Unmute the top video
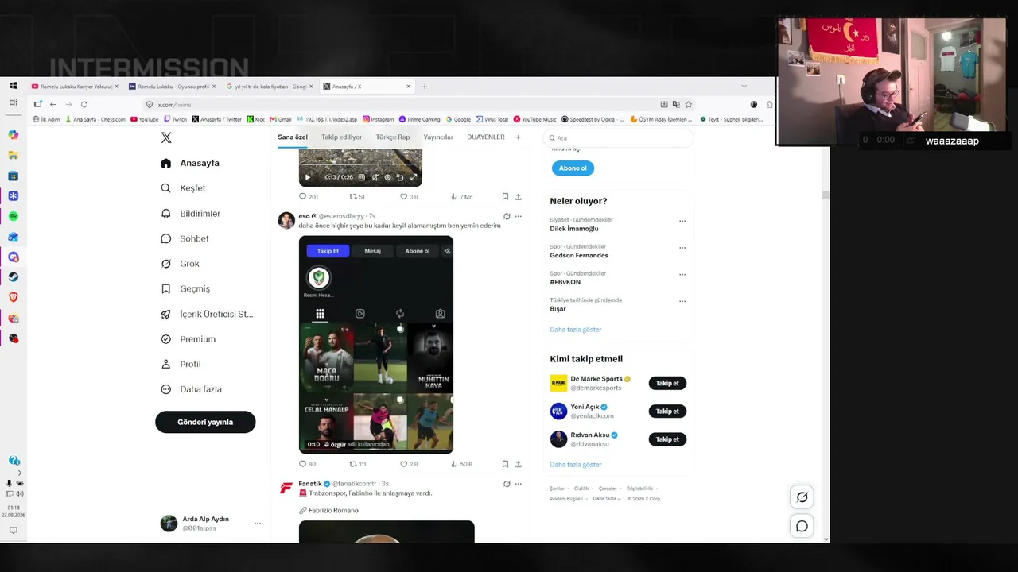Screen dimensions: 1018x572 (375, 177)
